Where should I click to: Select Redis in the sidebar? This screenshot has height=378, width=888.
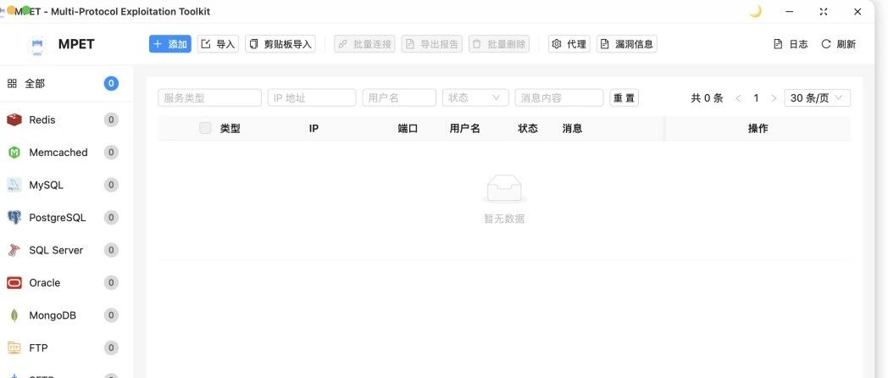click(x=67, y=120)
